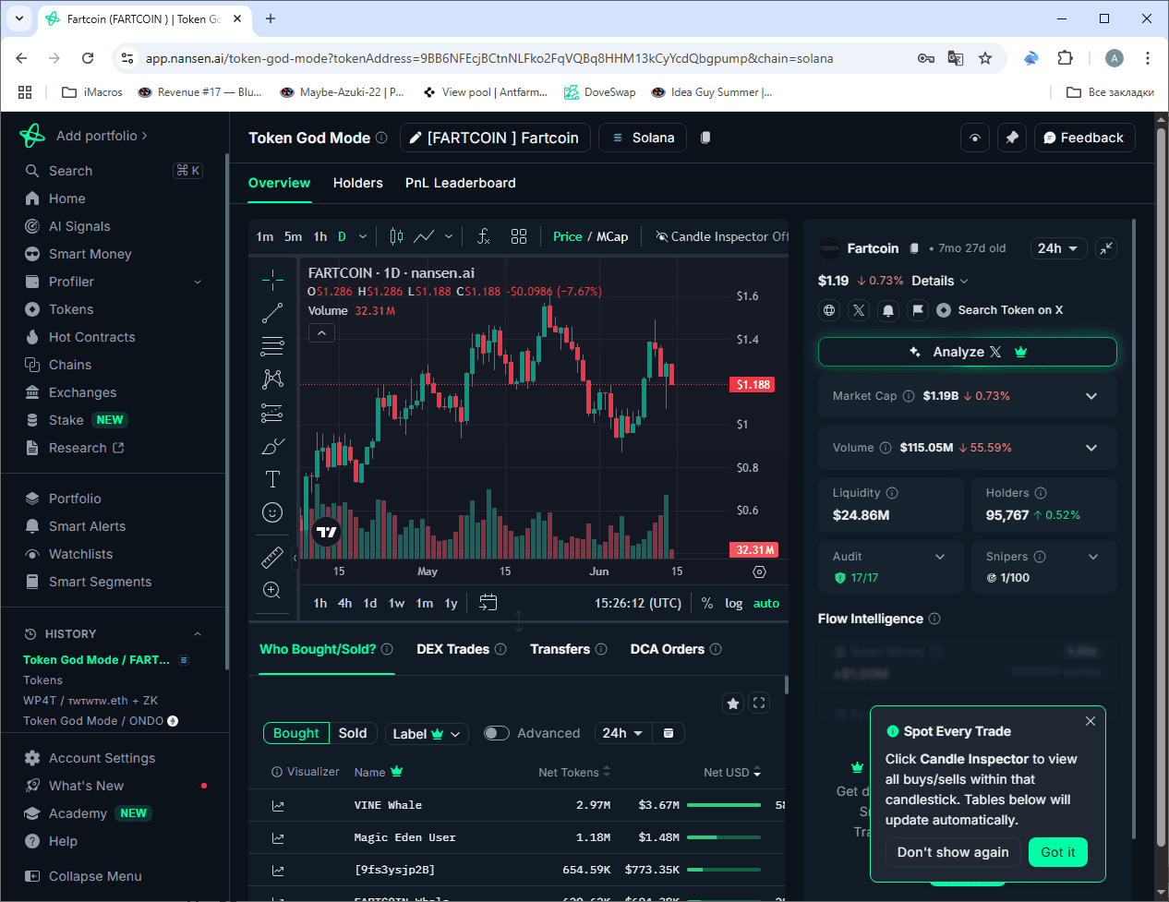The image size is (1169, 902).
Task: Sort the table by Net USD
Action: [x=732, y=772]
